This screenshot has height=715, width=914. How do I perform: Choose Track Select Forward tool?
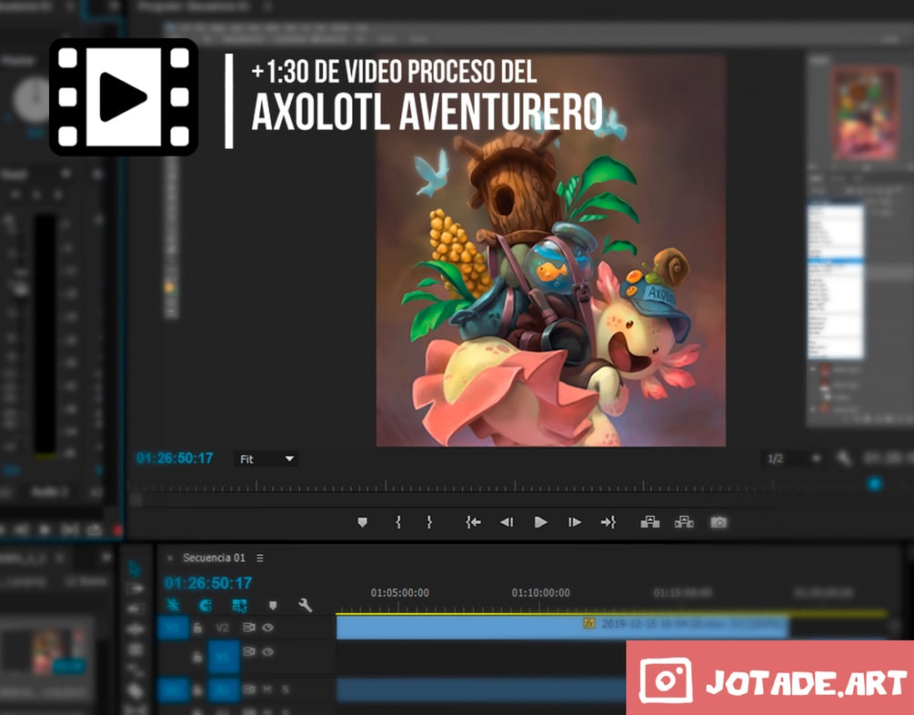point(136,589)
